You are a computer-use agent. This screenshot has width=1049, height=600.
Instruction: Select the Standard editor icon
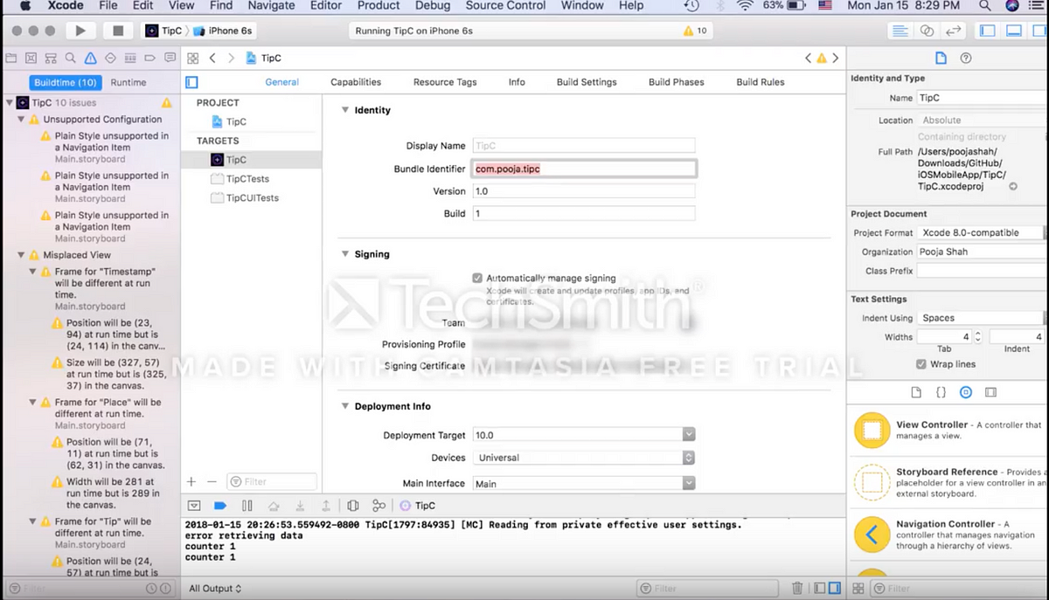pyautogui.click(x=899, y=31)
